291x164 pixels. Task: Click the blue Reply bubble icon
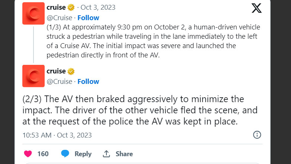click(65, 154)
